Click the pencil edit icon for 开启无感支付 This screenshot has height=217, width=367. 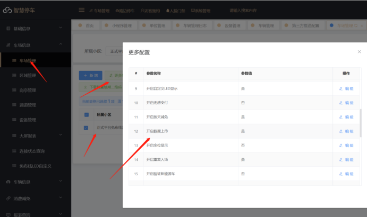[341, 103]
